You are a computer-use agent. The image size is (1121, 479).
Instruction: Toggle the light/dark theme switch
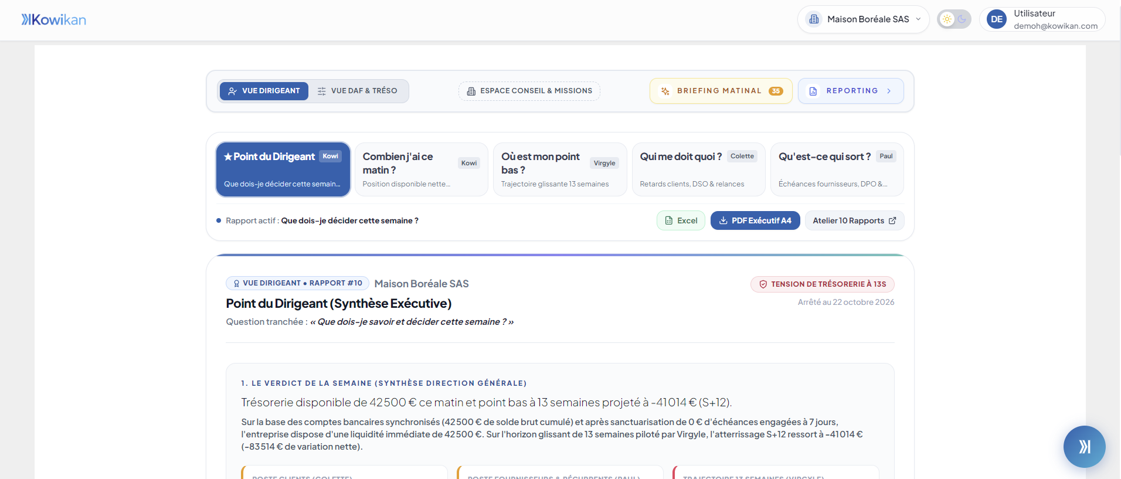coord(954,19)
